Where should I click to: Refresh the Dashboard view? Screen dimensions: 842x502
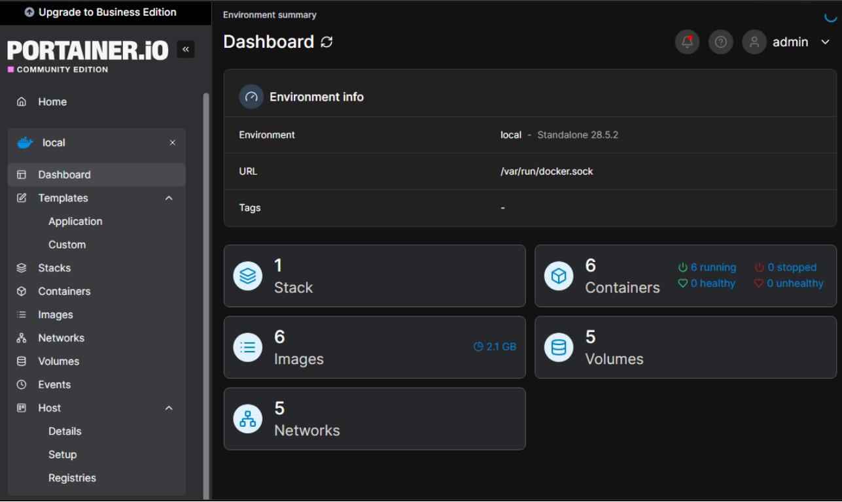click(325, 42)
